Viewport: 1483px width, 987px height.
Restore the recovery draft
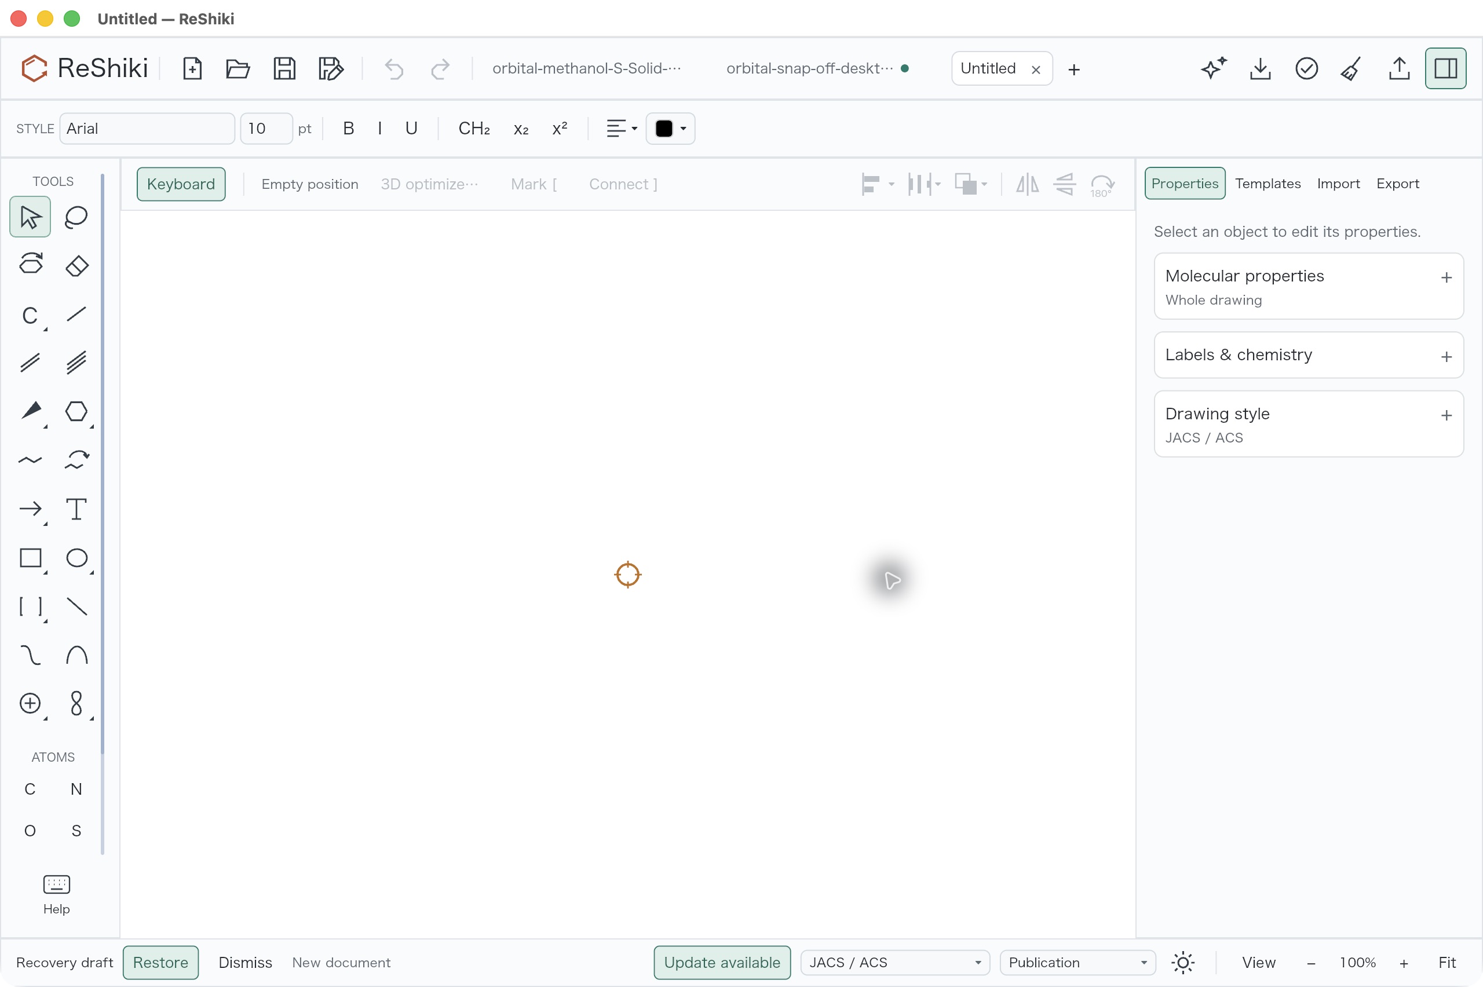tap(160, 963)
